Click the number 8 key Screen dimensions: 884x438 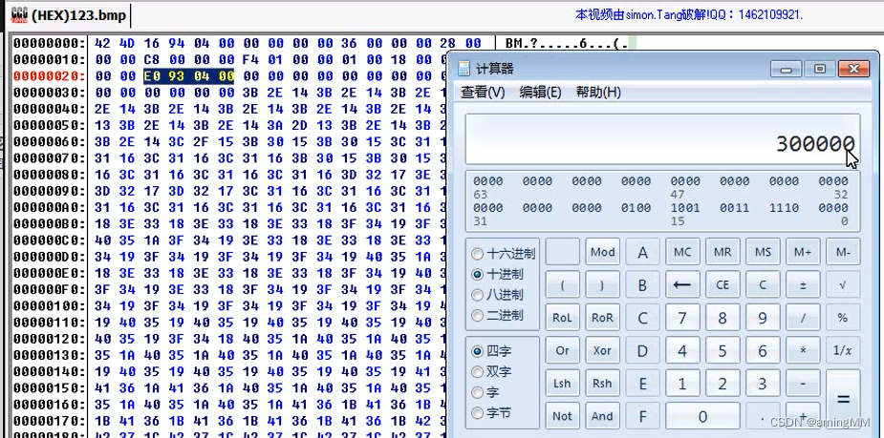(722, 318)
